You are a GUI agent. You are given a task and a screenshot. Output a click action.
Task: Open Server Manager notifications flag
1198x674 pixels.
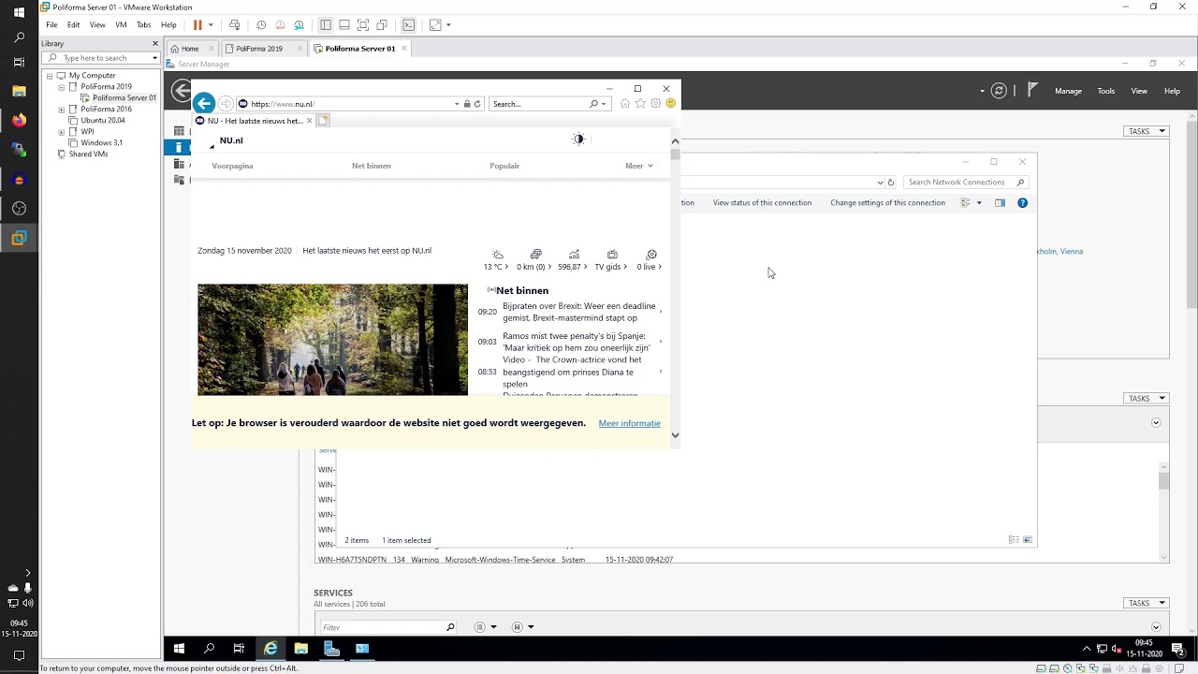coord(1032,90)
